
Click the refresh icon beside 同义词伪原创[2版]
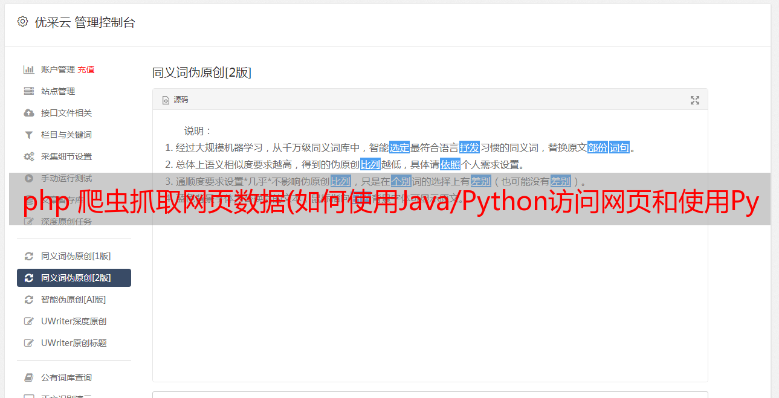28,278
